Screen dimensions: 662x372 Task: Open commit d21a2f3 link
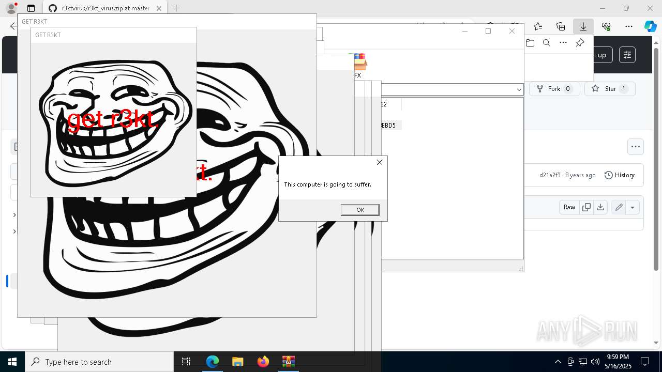coord(550,175)
